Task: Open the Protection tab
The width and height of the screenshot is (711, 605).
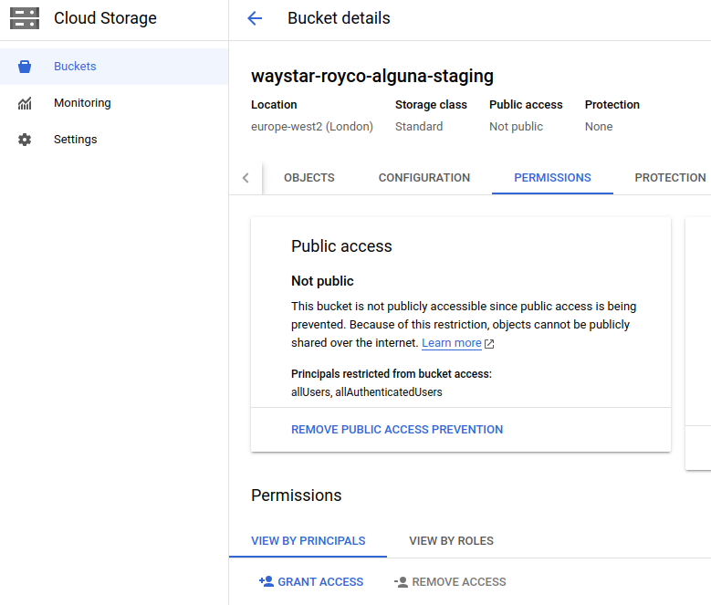Action: click(670, 178)
